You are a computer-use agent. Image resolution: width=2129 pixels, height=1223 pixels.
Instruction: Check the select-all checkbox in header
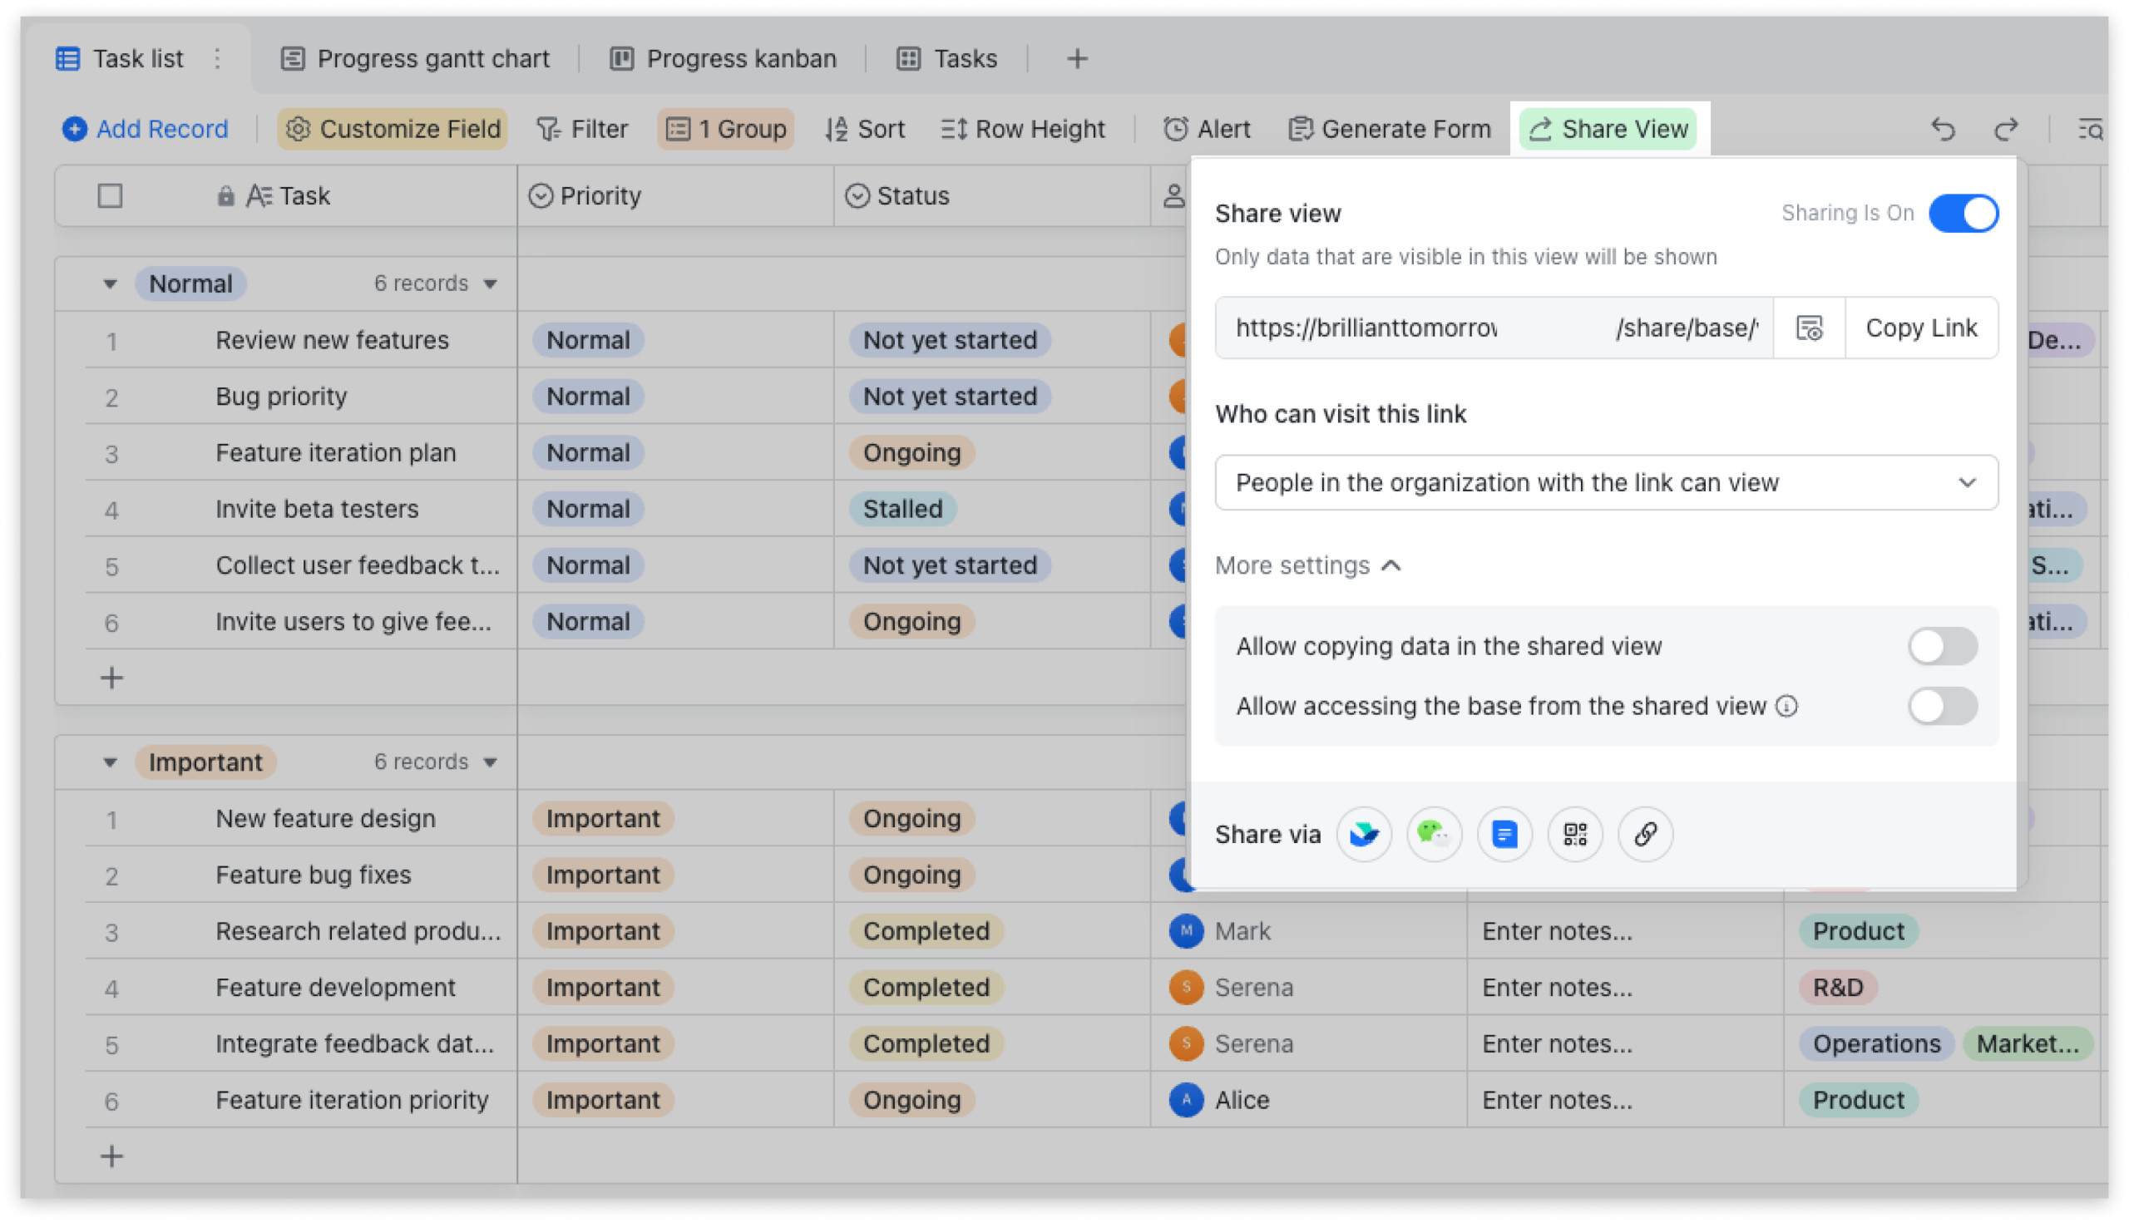point(110,195)
